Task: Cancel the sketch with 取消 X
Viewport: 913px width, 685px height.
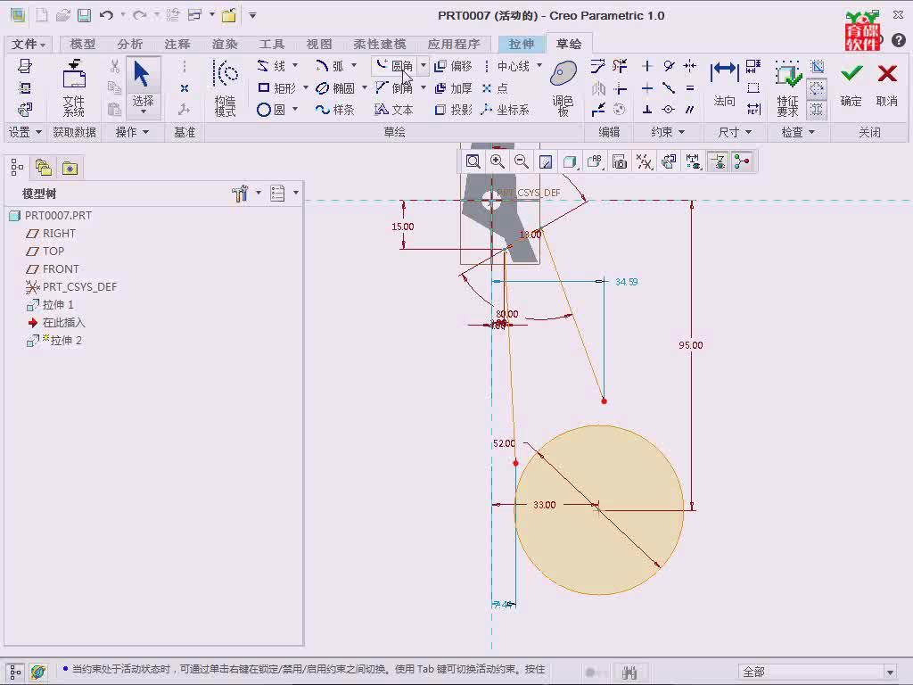Action: (x=887, y=84)
